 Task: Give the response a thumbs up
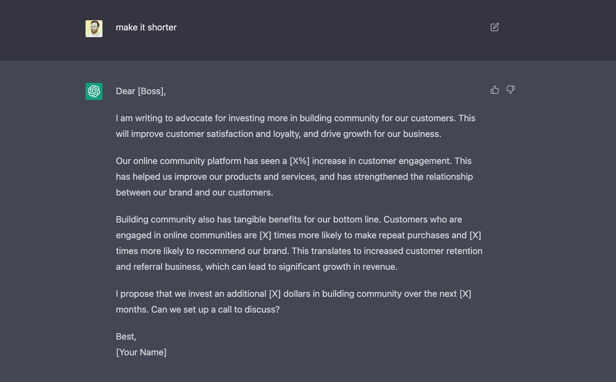click(x=494, y=90)
